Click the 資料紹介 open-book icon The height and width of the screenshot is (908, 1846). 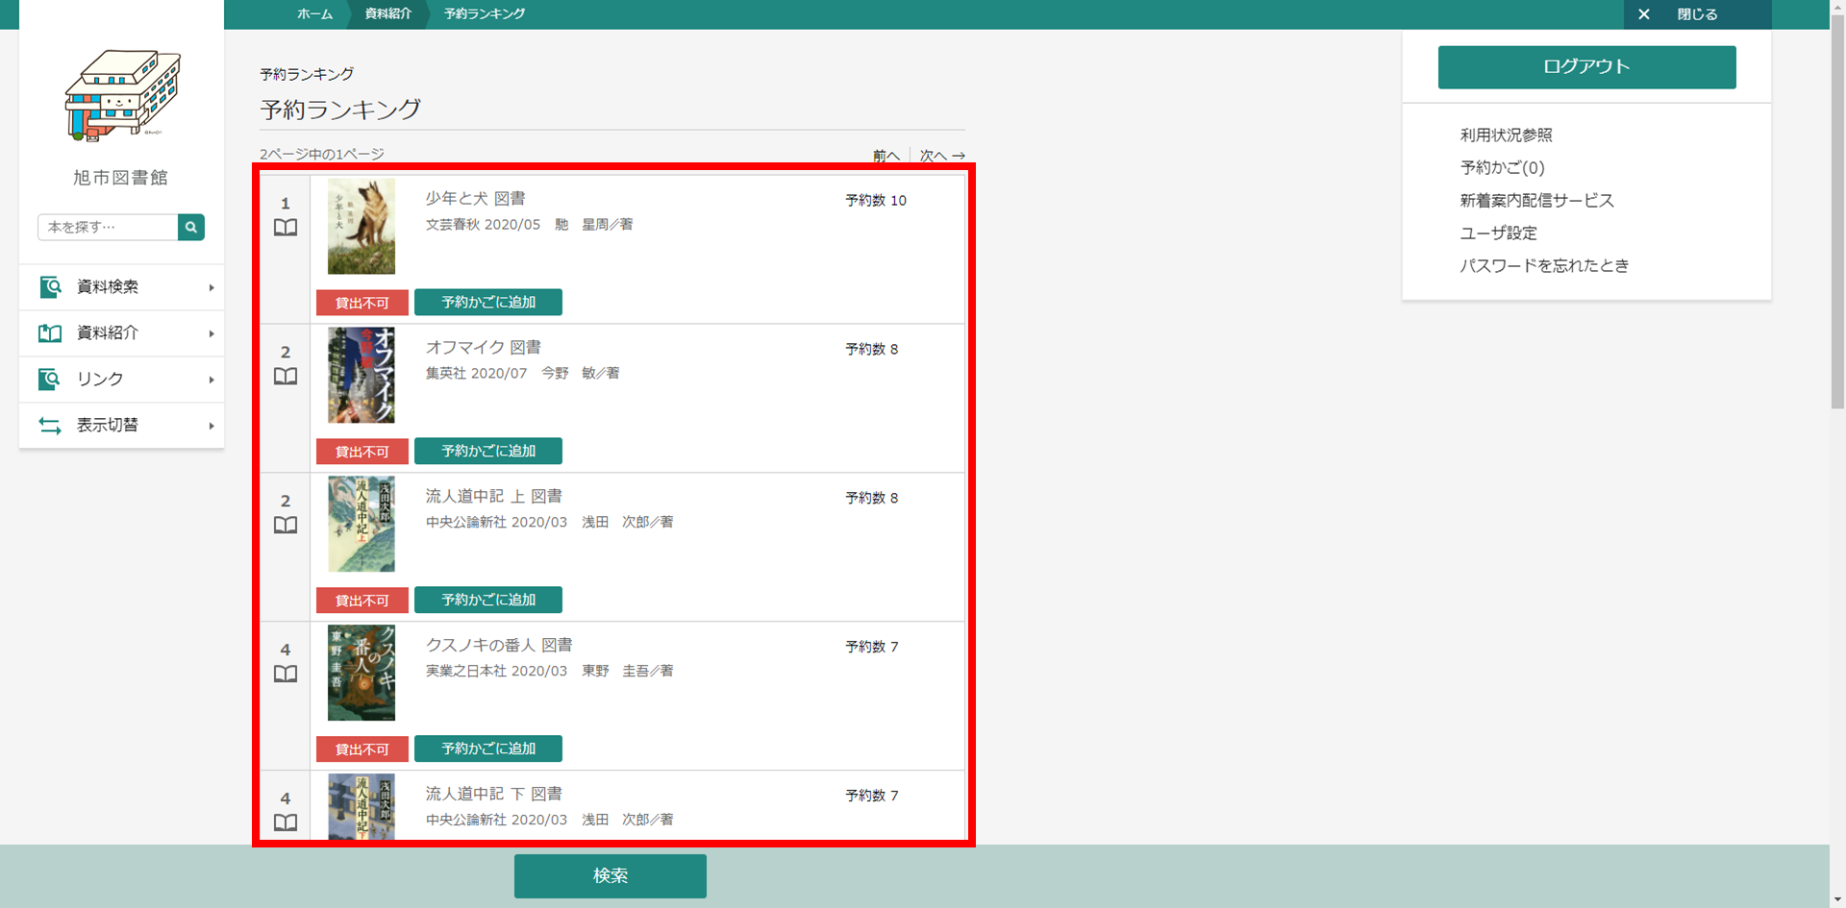[x=50, y=333]
